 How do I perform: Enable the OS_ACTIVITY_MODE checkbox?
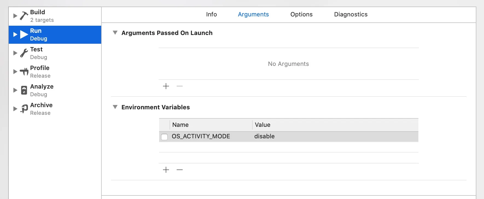pos(164,137)
